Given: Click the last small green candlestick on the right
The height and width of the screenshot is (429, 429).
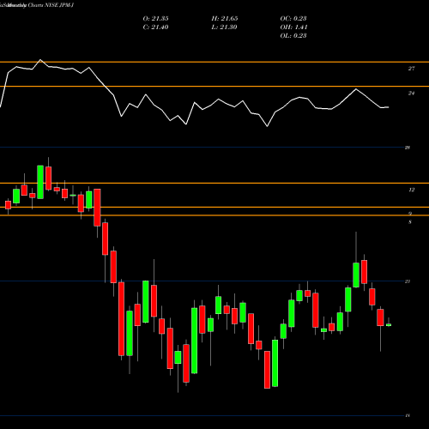Looking at the screenshot, I should [x=389, y=324].
